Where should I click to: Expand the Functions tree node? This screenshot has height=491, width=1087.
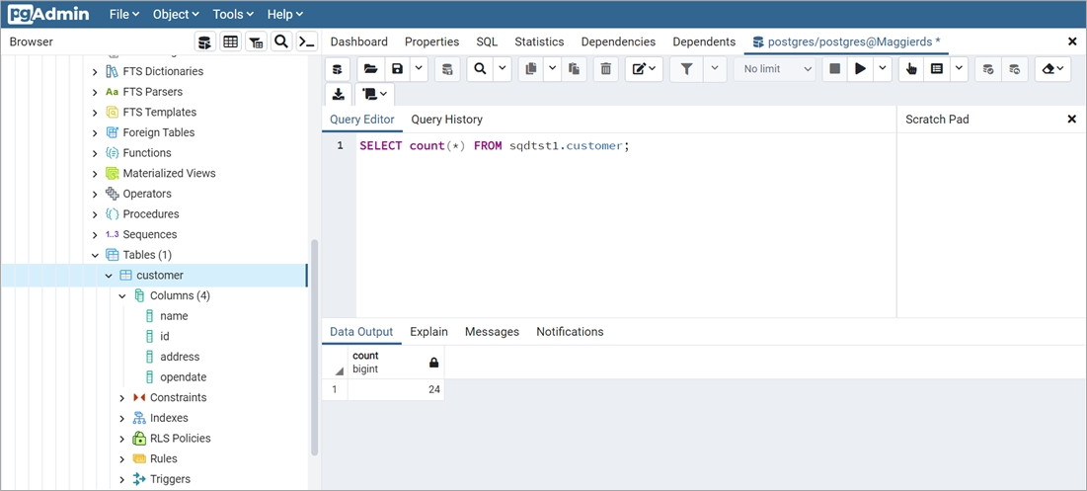(x=95, y=153)
